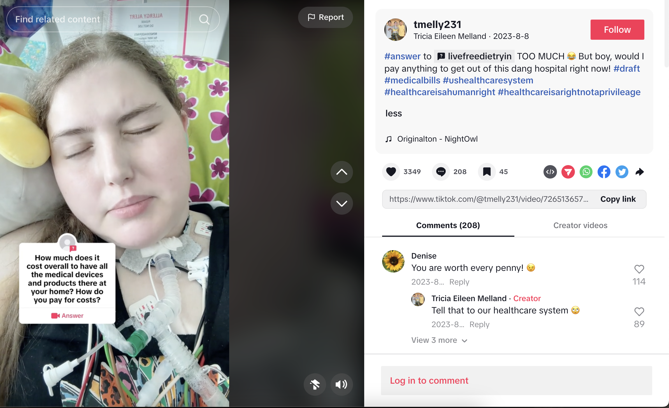This screenshot has width=669, height=408.
Task: Follow the tmelly231 account
Action: (617, 30)
